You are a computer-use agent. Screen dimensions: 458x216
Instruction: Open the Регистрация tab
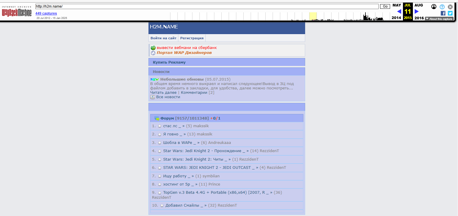point(192,38)
